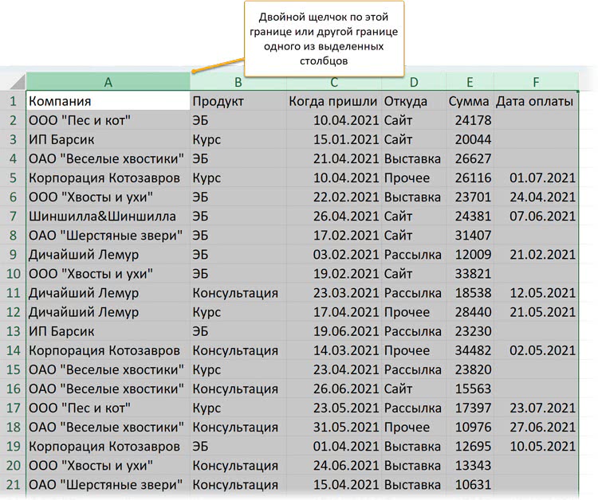Click 'Выставка' source in row 4
598x500 pixels.
point(414,158)
